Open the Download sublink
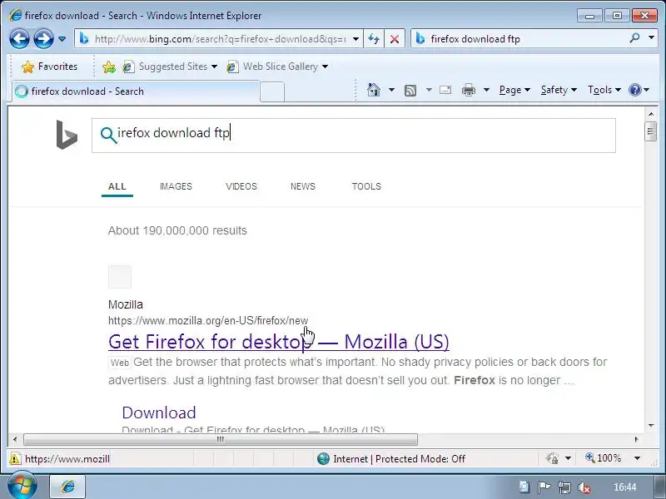This screenshot has height=499, width=666. coord(159,413)
